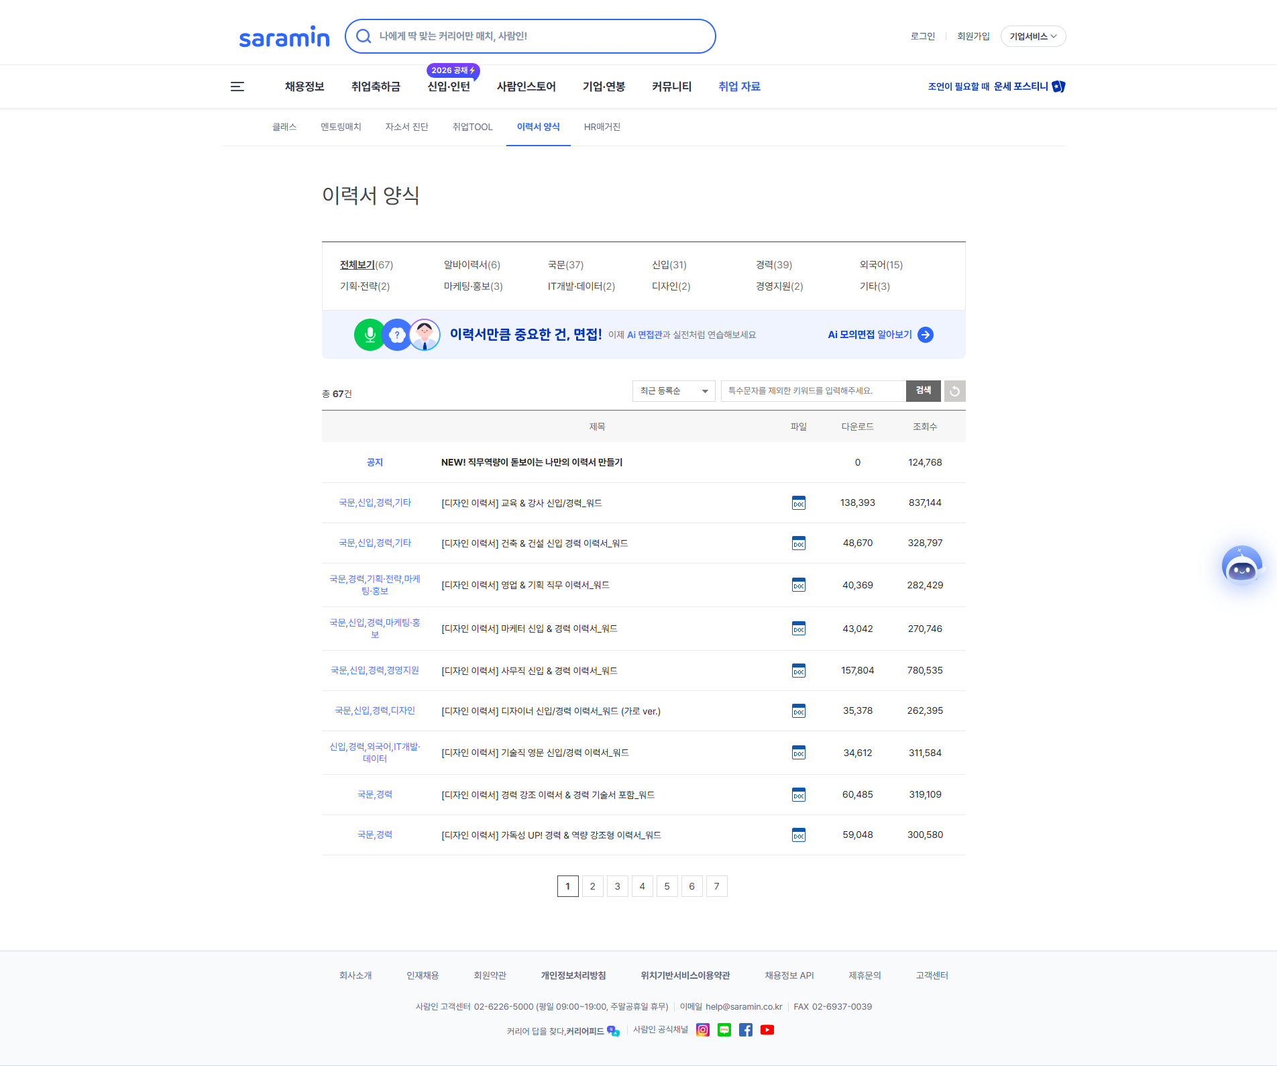Download DOC file for 교육 & 강사 resume
1277x1066 pixels.
pos(798,502)
